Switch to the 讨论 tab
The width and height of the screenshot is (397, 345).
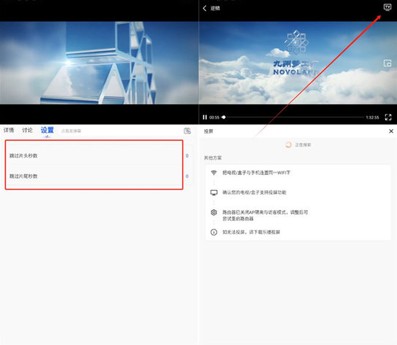pos(27,130)
